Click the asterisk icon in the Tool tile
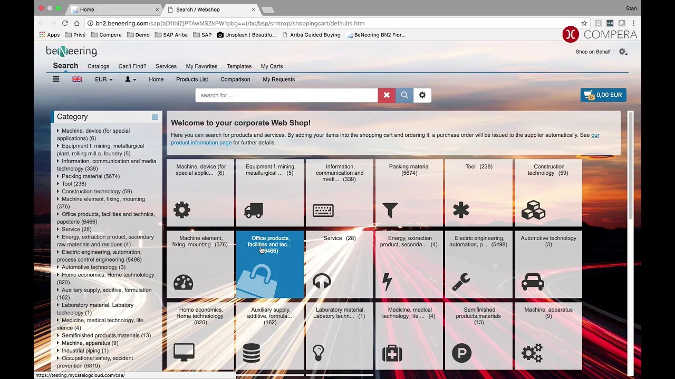The width and height of the screenshot is (675, 379). click(x=461, y=211)
